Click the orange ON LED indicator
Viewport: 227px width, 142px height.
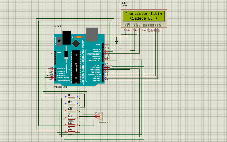coord(79,37)
